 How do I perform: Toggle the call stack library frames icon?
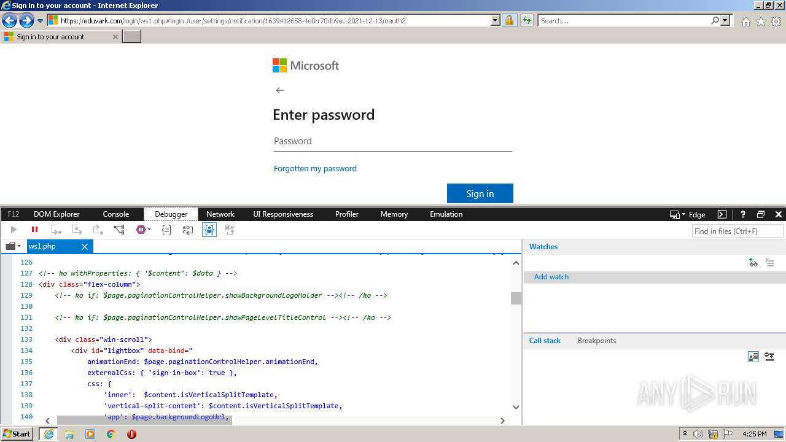(x=753, y=357)
